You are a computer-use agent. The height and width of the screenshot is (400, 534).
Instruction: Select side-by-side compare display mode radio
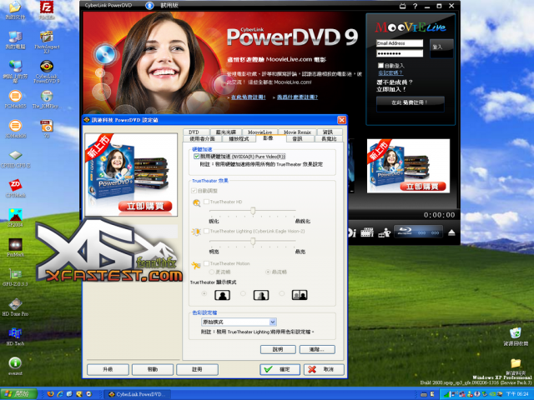click(x=282, y=293)
